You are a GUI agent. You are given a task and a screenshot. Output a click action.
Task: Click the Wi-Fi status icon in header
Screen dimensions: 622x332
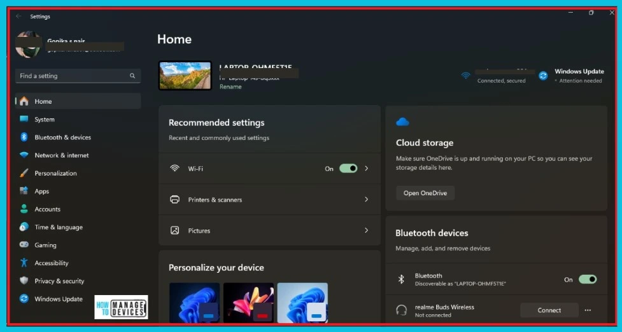click(x=466, y=75)
